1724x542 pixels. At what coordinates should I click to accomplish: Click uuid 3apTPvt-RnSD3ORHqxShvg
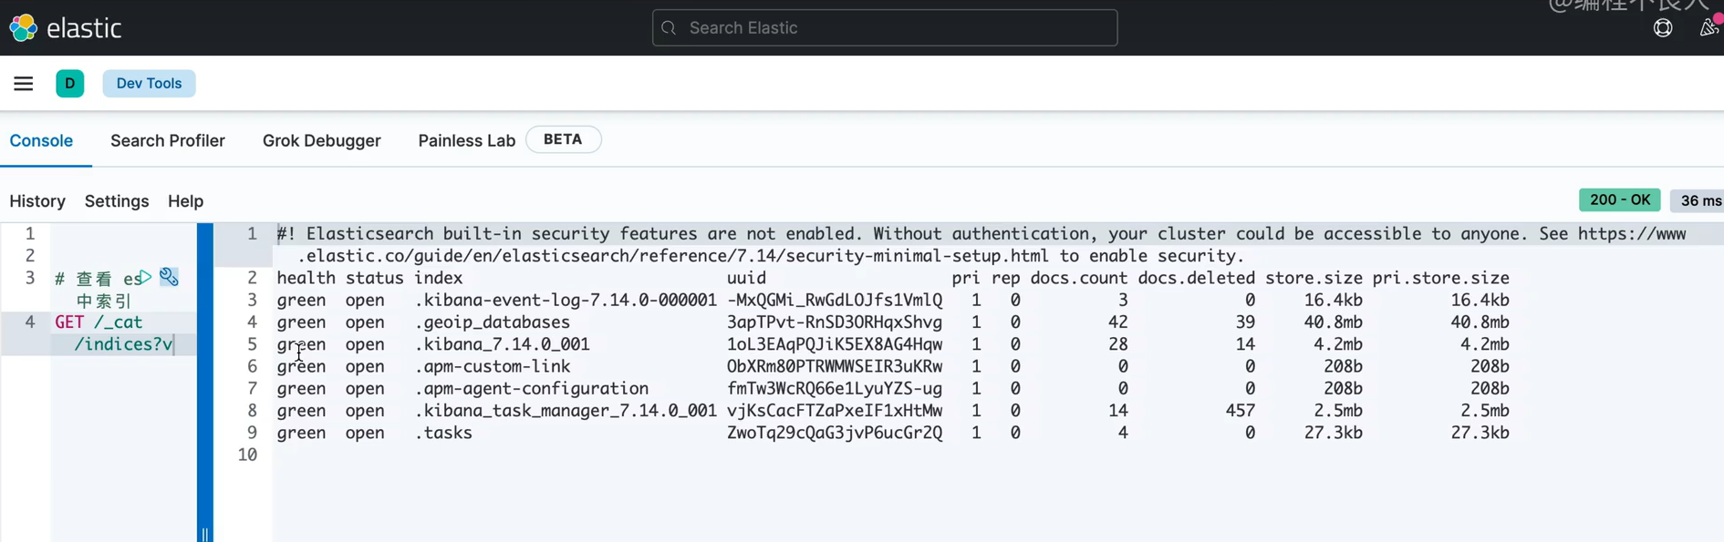835,322
